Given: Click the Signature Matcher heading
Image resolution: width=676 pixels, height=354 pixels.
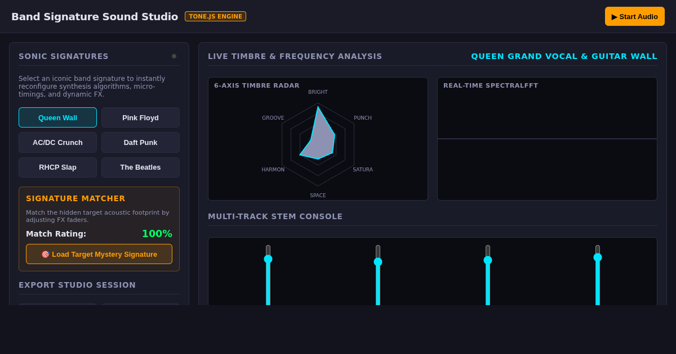Looking at the screenshot, I should [x=75, y=198].
